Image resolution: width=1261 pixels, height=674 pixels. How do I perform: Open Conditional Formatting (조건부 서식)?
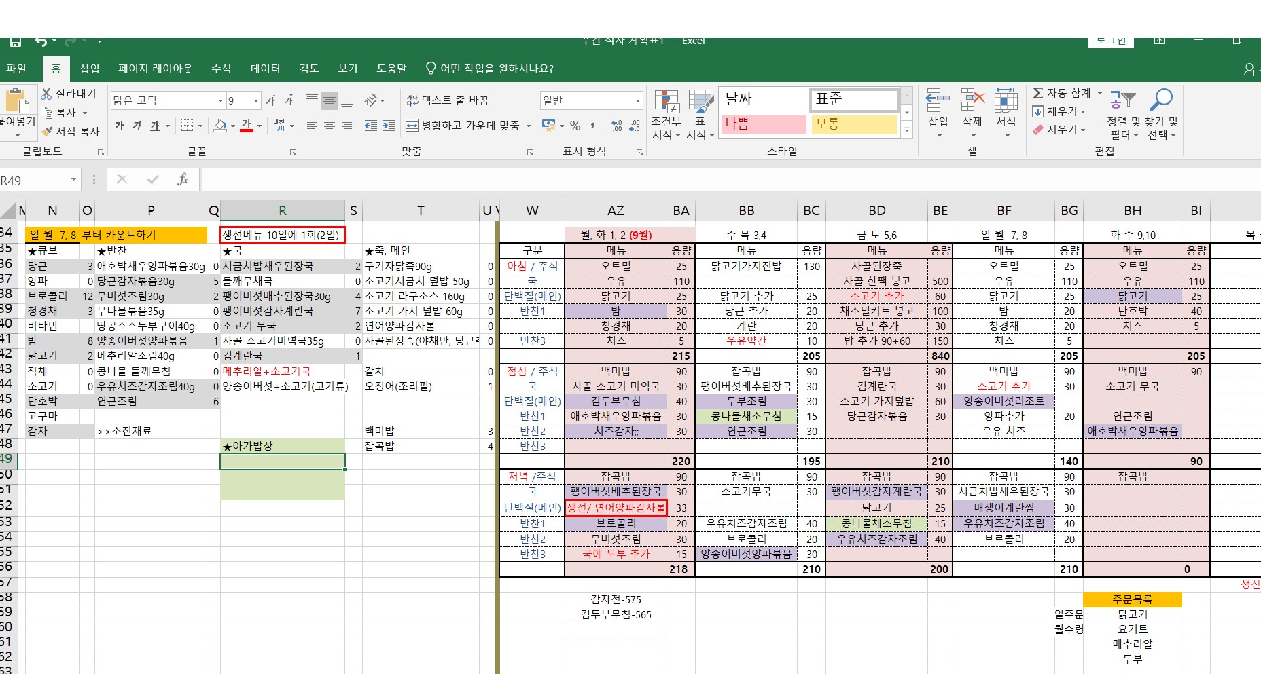(668, 112)
